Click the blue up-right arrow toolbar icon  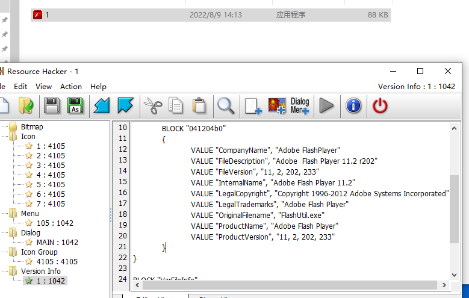[125, 105]
